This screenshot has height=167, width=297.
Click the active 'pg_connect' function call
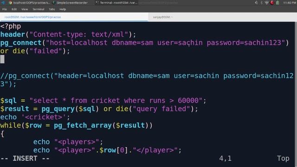21,43
